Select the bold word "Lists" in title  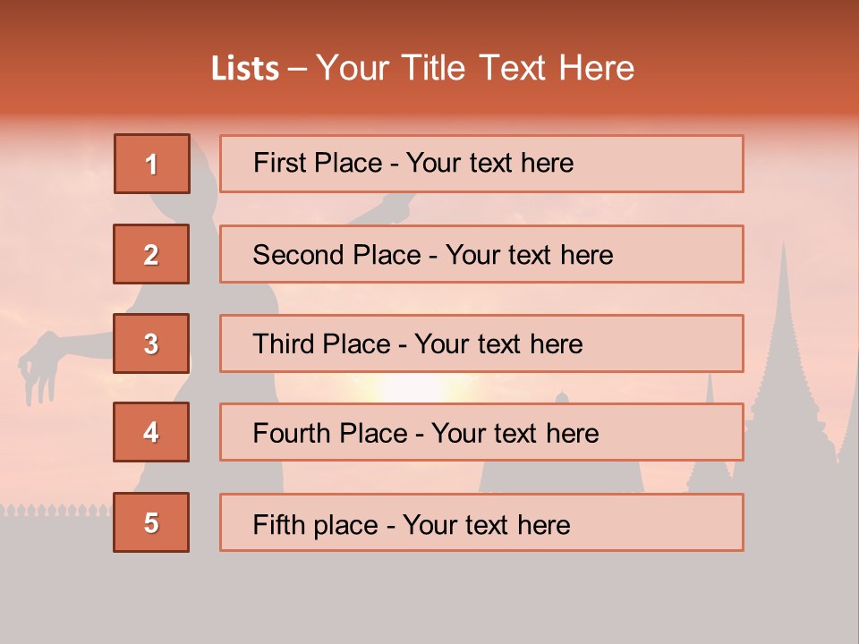pyautogui.click(x=244, y=69)
